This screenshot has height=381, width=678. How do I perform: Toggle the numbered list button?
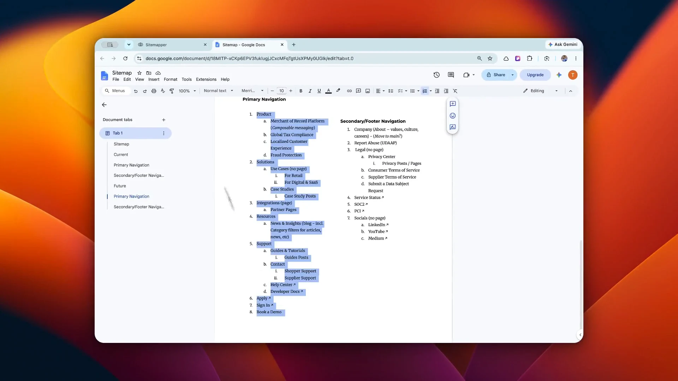pyautogui.click(x=425, y=91)
